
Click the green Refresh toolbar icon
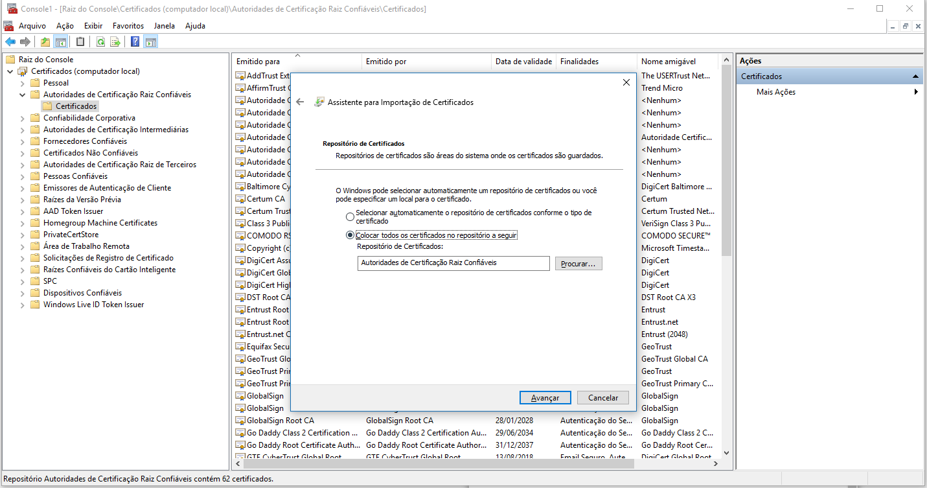point(100,42)
